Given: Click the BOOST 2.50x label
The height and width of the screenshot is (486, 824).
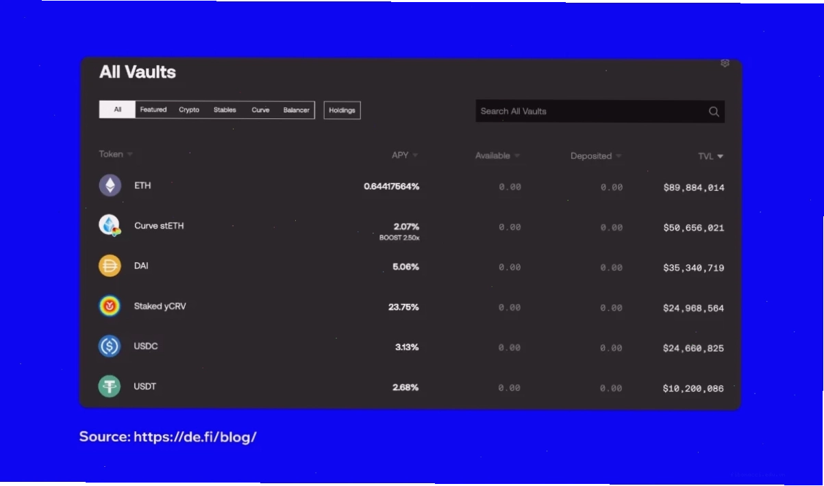Looking at the screenshot, I should click(x=399, y=238).
